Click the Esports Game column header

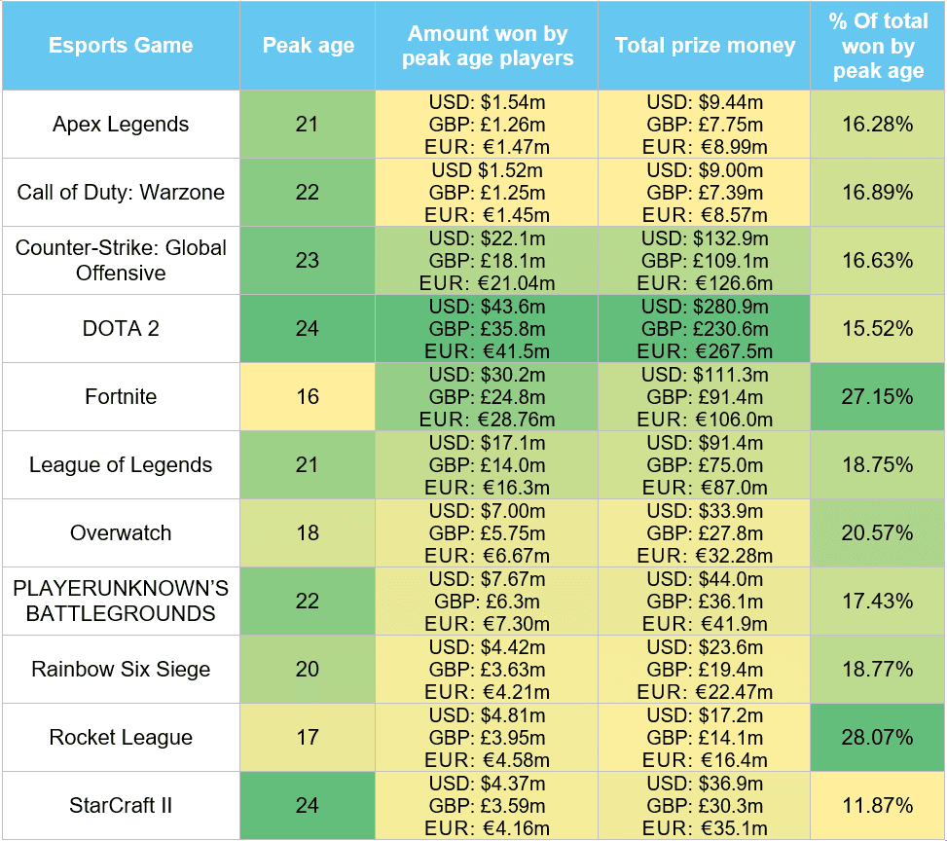(121, 46)
